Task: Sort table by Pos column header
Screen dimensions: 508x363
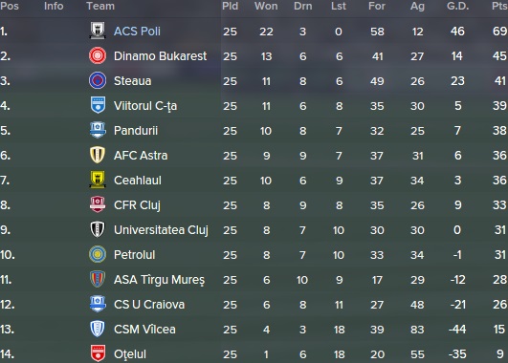Action: [x=10, y=6]
